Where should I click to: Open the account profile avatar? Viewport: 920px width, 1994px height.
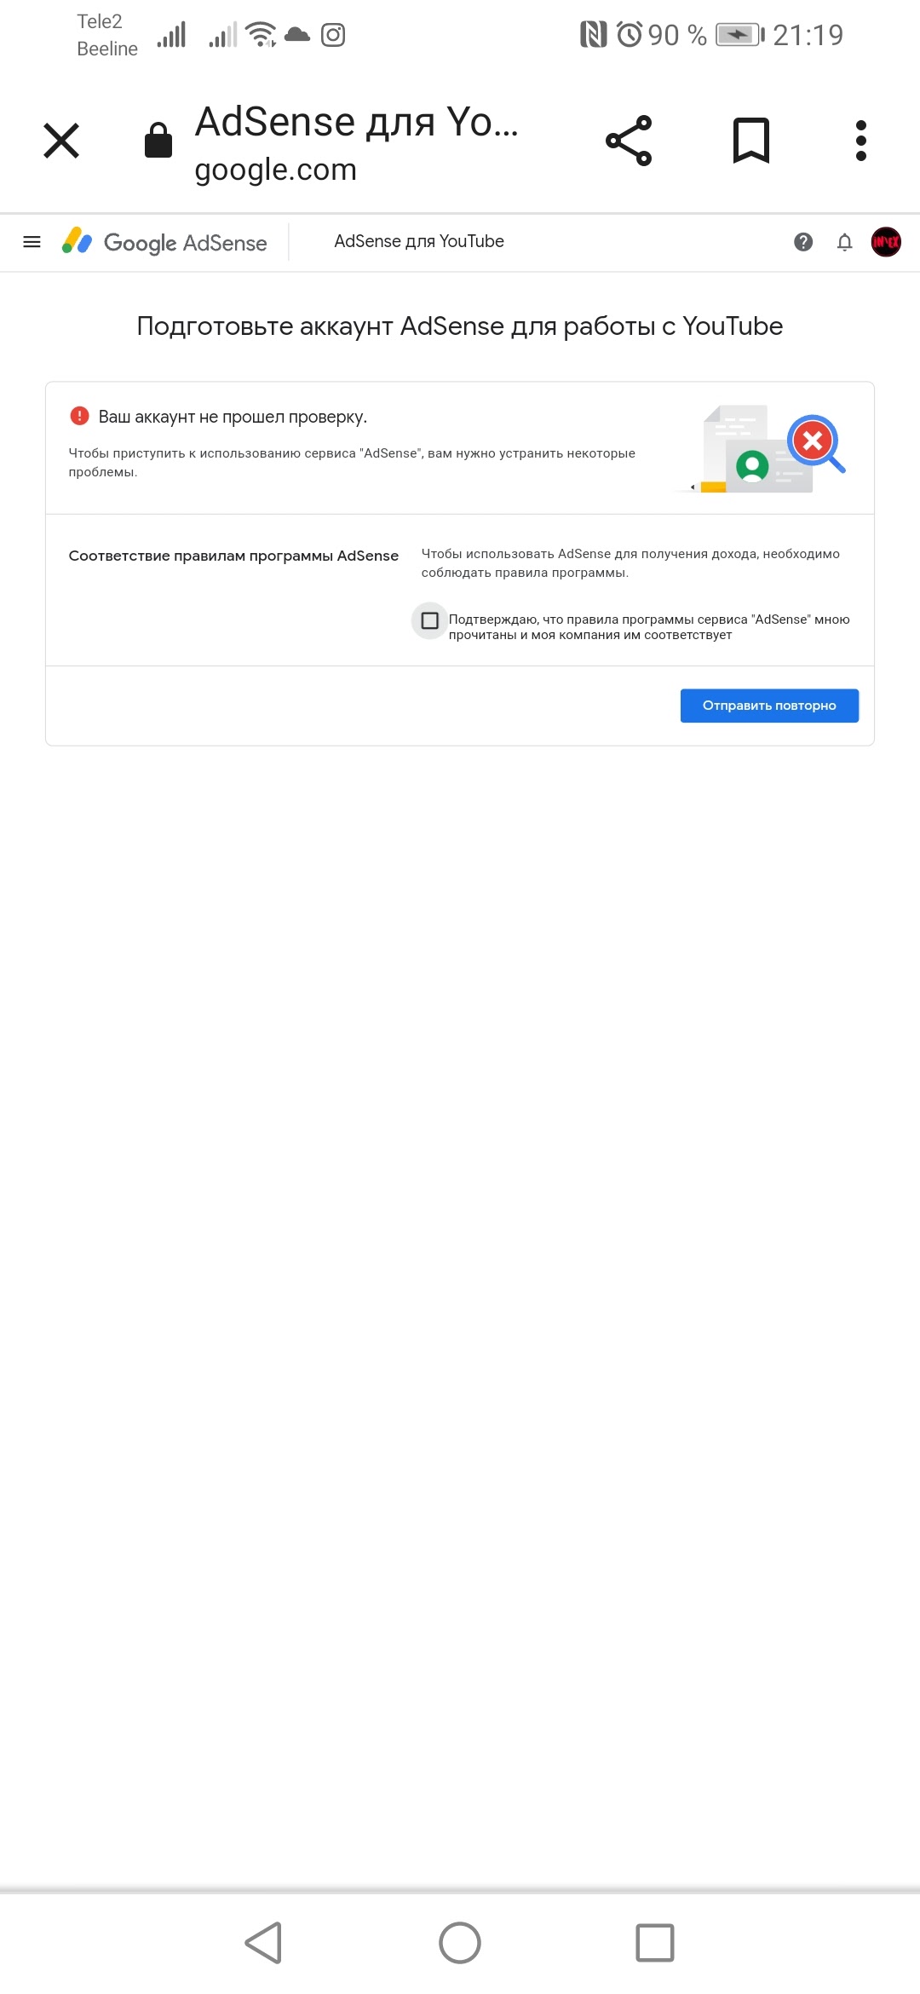click(886, 242)
